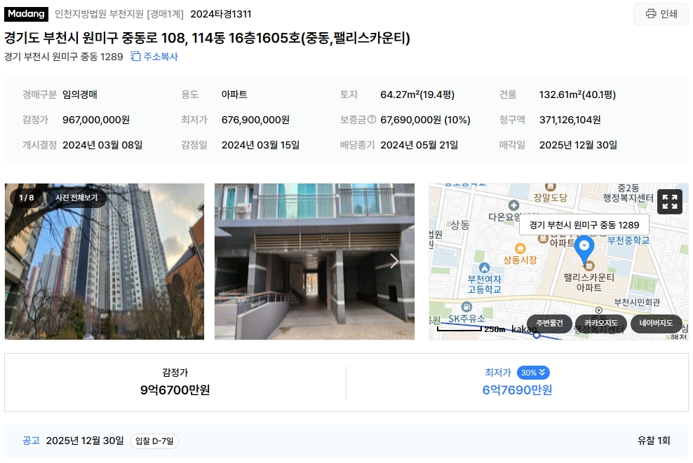Open the location in 카카오지도
693x463 pixels.
[x=600, y=323]
